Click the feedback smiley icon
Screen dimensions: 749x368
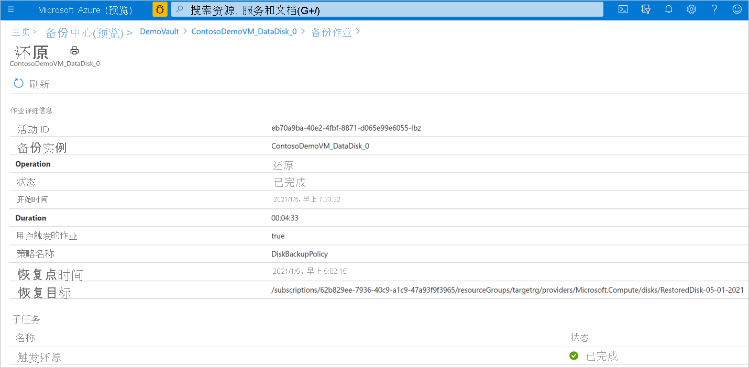[x=737, y=9]
